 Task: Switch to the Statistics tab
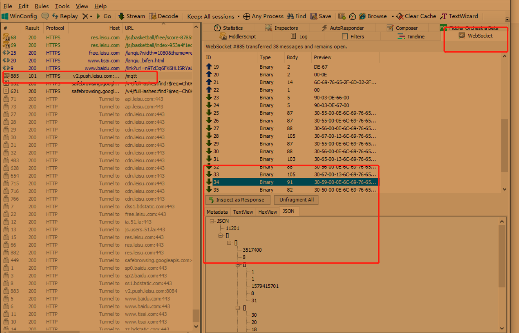pyautogui.click(x=228, y=28)
